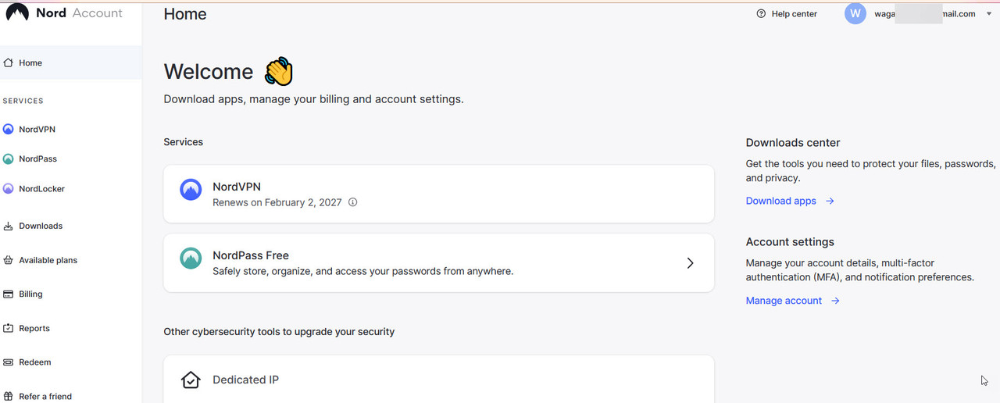This screenshot has height=403, width=1000.
Task: Click the Nord Account logo icon
Action: [17, 13]
